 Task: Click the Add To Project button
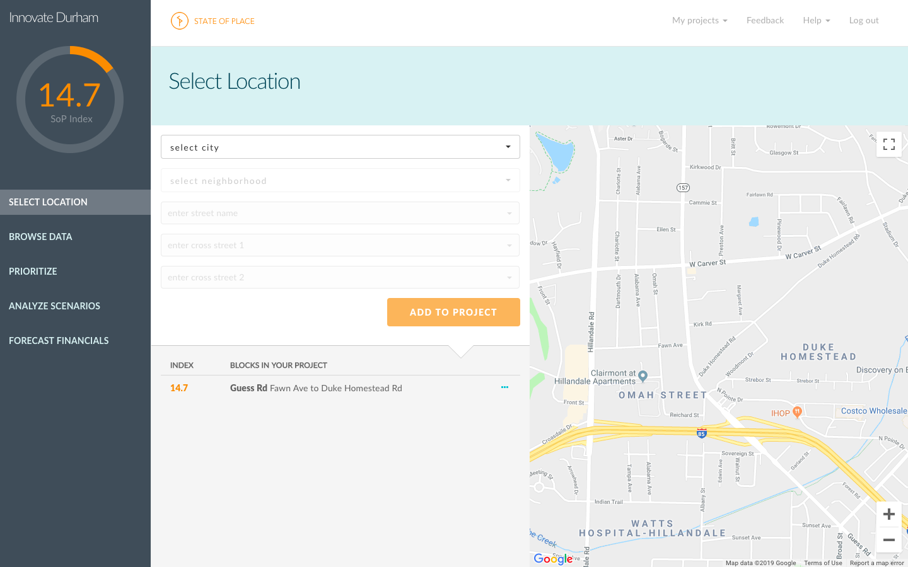pyautogui.click(x=453, y=312)
